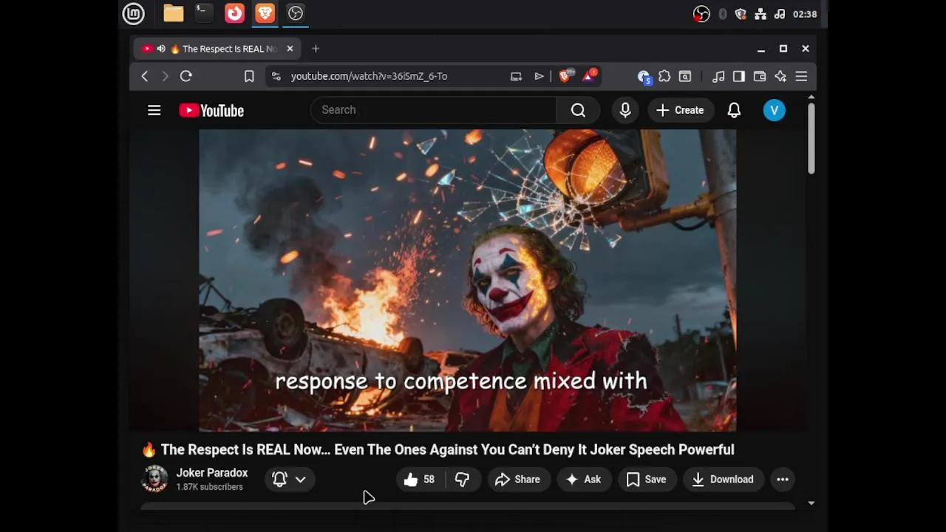Close the YouTube tab
This screenshot has height=532, width=946.
290,49
